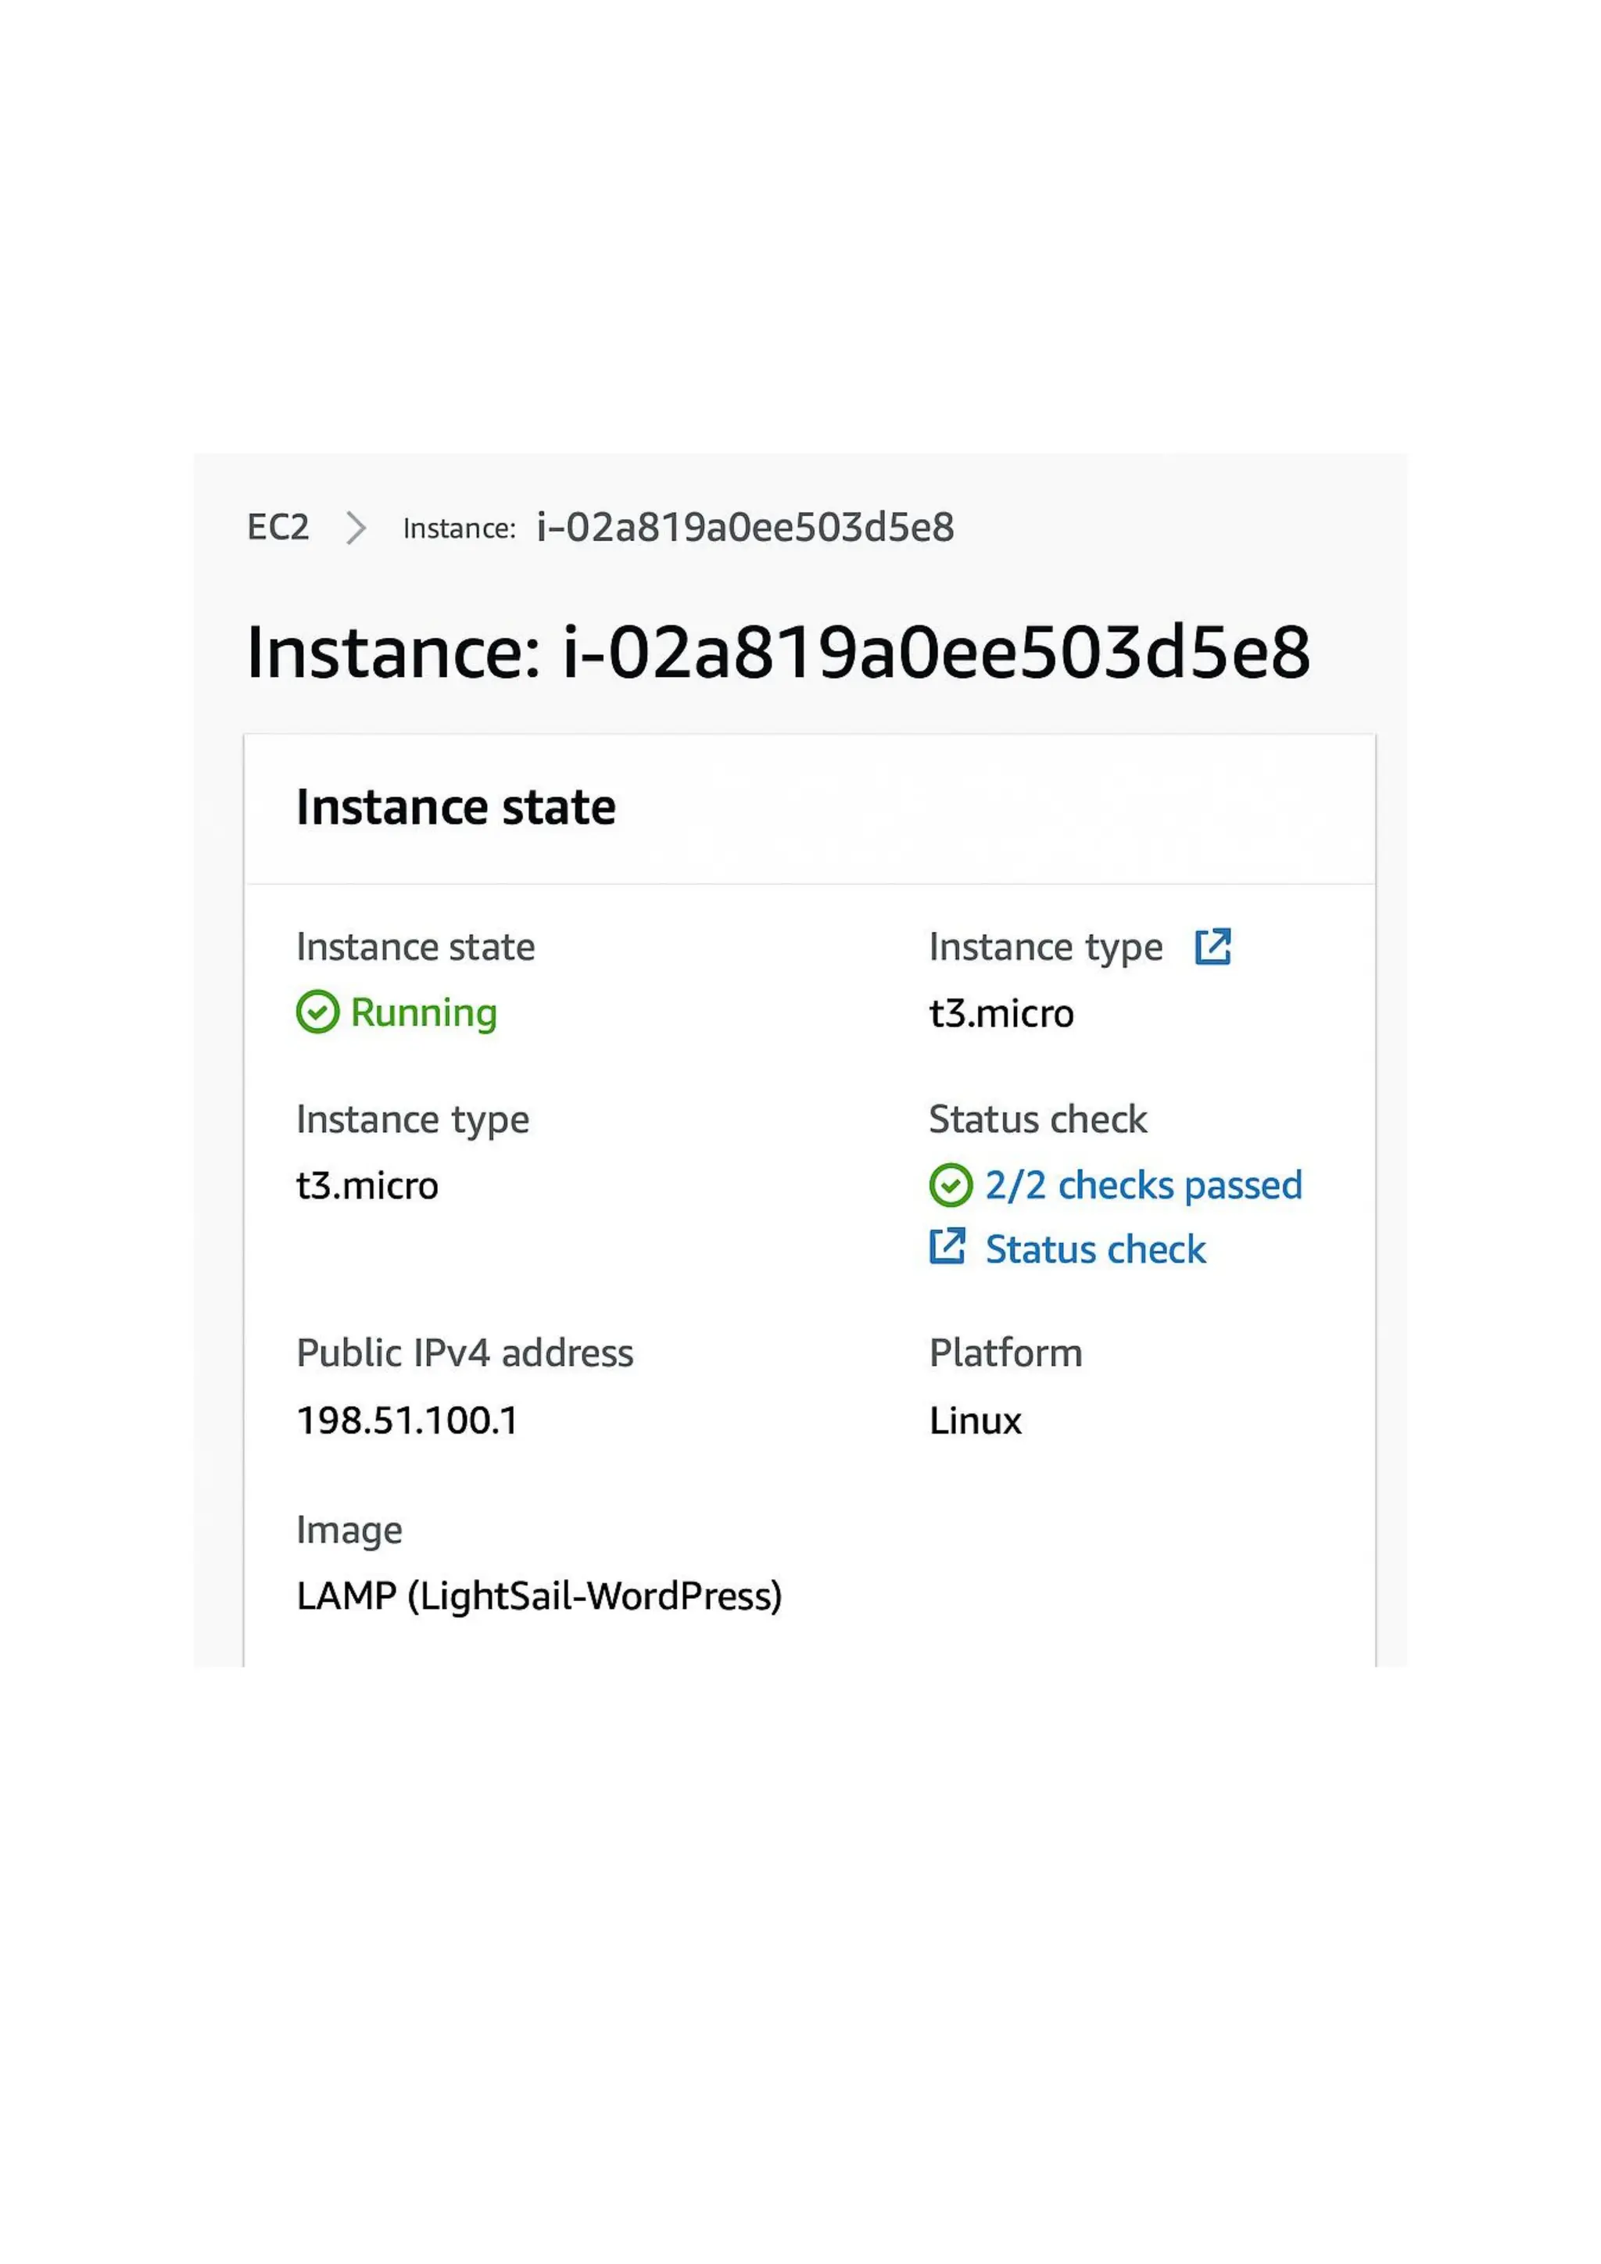The image size is (1601, 2264).
Task: Click external link icon before blue Status check
Action: pyautogui.click(x=947, y=1246)
